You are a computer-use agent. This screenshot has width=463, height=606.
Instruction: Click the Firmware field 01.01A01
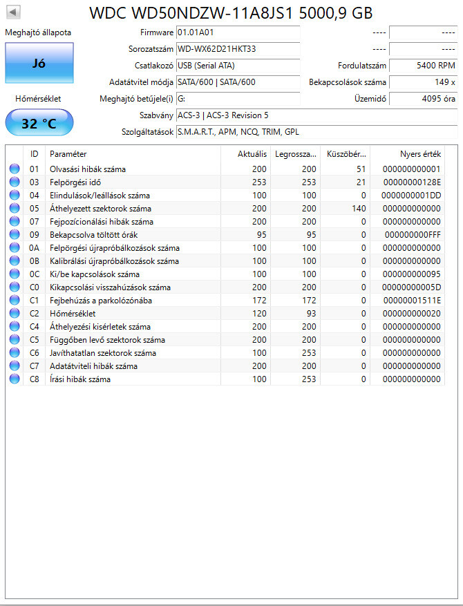pyautogui.click(x=238, y=32)
